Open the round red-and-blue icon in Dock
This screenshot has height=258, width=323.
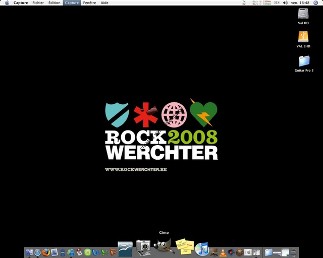[231, 252]
